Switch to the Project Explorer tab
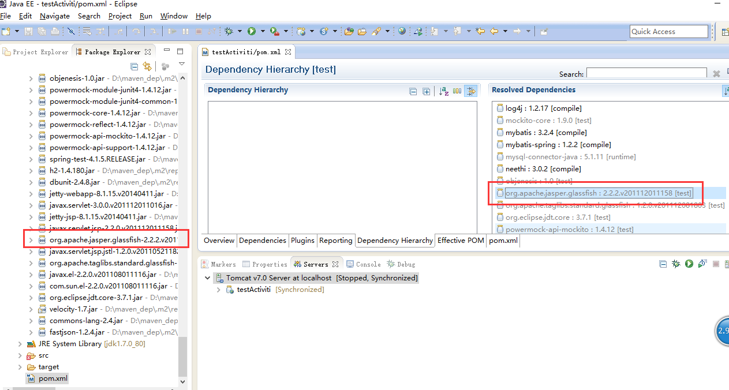This screenshot has height=390, width=729. tap(36, 52)
